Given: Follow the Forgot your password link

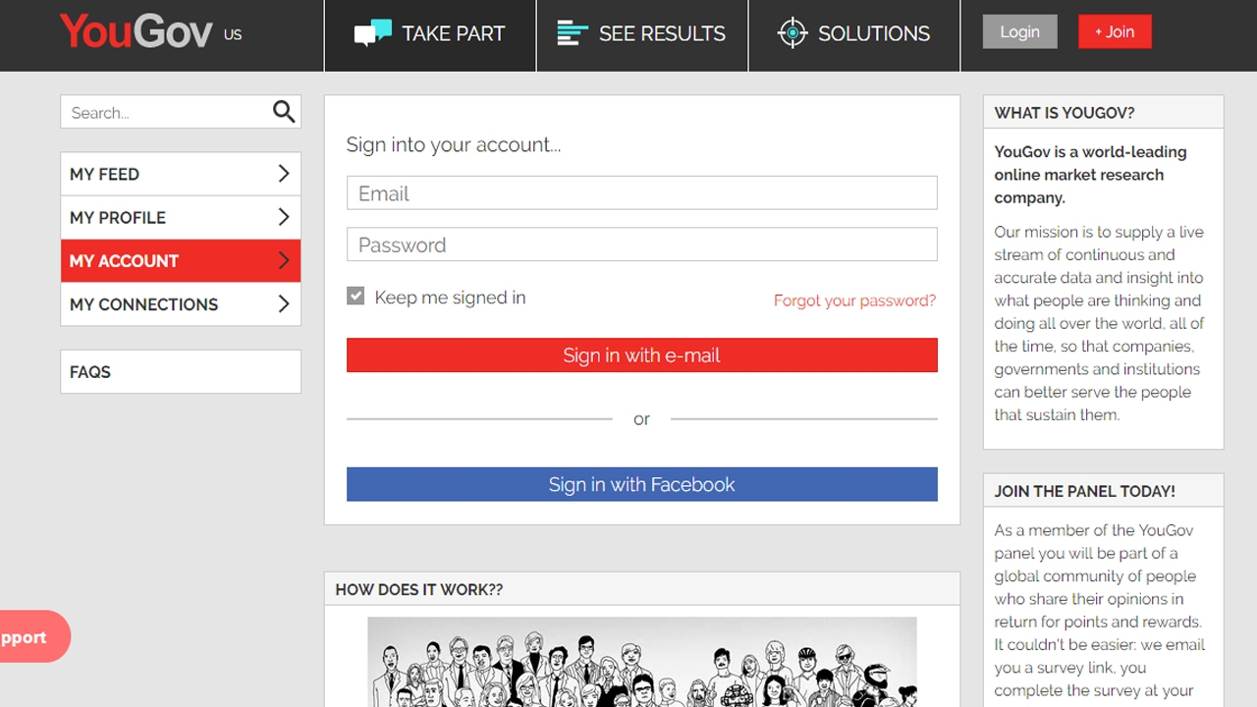Looking at the screenshot, I should 854,300.
